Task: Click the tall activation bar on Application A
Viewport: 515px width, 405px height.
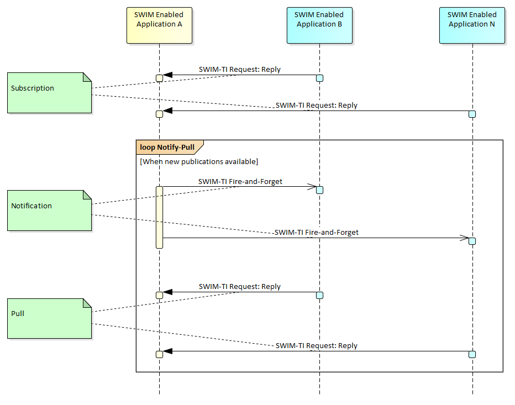Action: point(159,217)
